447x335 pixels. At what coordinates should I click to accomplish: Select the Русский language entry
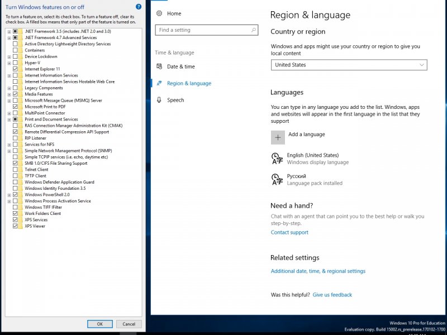[308, 179]
